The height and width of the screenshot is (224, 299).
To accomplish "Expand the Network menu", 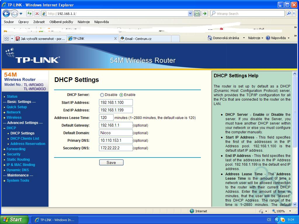I will click(13, 112).
